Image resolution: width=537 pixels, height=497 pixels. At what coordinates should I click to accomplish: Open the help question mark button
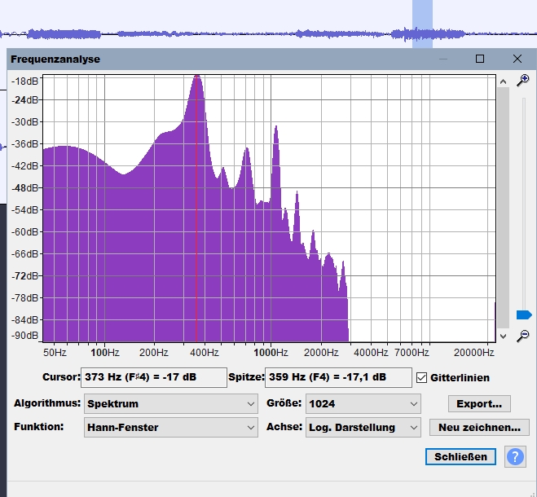515,456
